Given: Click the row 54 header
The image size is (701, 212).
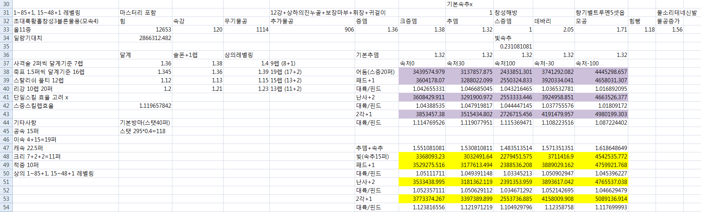Looking at the screenshot, I should click(6, 207).
